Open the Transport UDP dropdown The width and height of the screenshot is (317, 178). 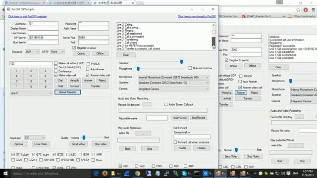pyautogui.click(x=32, y=52)
